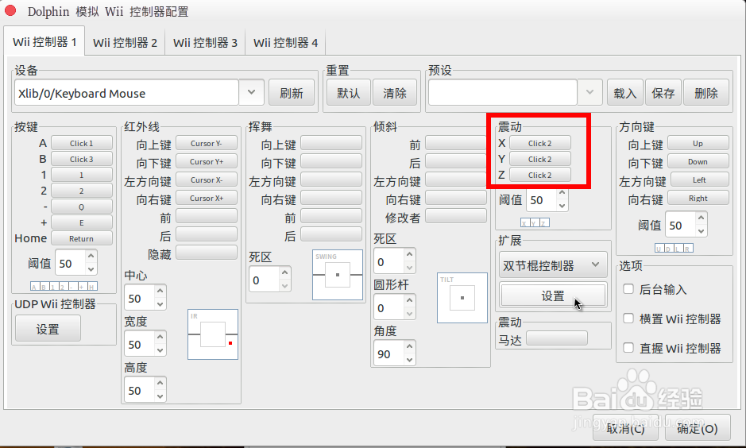Enable the 直握 Wii 控制器 checkbox

[x=628, y=348]
